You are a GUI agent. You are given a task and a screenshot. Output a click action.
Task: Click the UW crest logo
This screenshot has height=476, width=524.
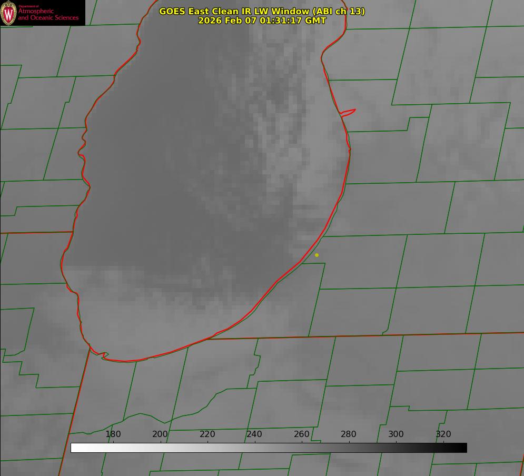(9, 13)
